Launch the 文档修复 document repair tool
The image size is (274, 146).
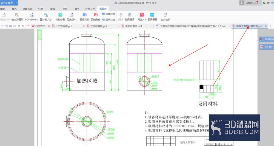tap(60, 17)
